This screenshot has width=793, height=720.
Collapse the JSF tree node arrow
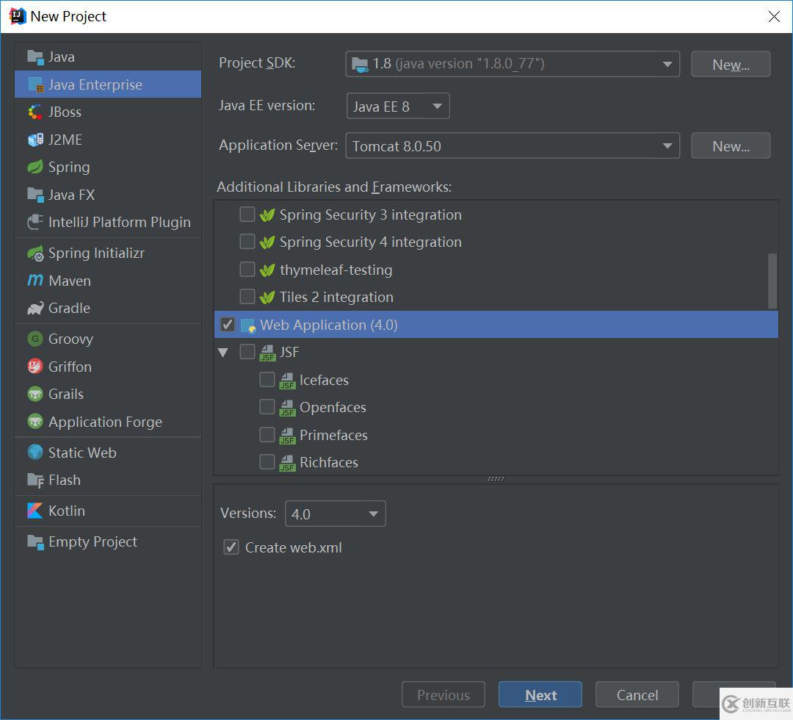[223, 353]
